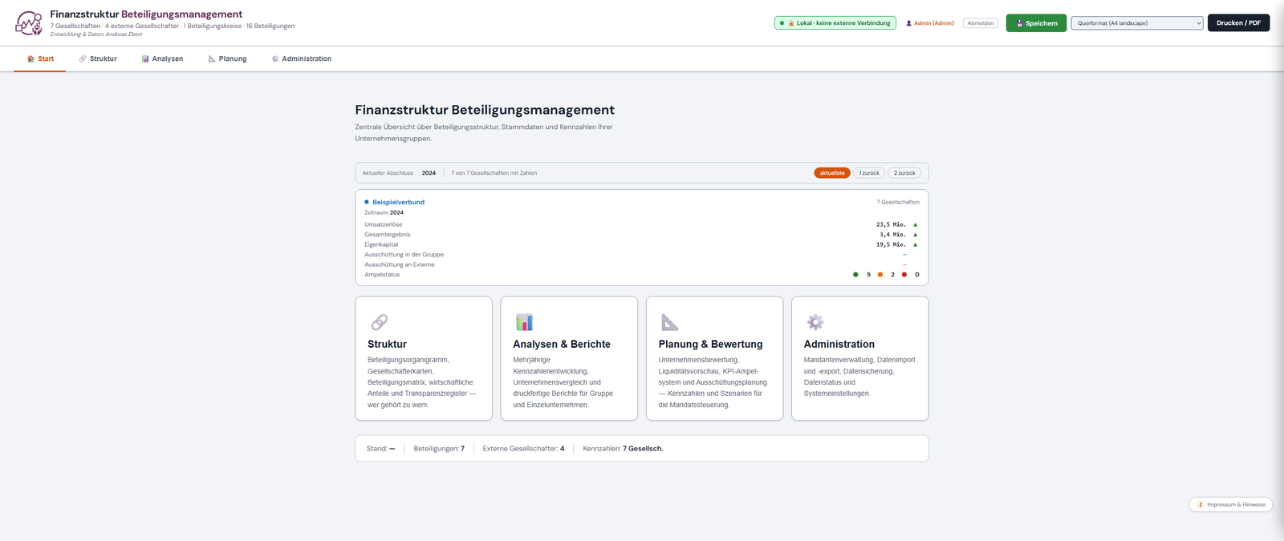The width and height of the screenshot is (1284, 541).
Task: Open the Querformat (A4 landscape) dropdown
Action: point(1137,23)
